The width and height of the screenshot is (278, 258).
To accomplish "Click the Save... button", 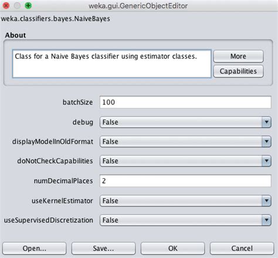I will [103, 249].
